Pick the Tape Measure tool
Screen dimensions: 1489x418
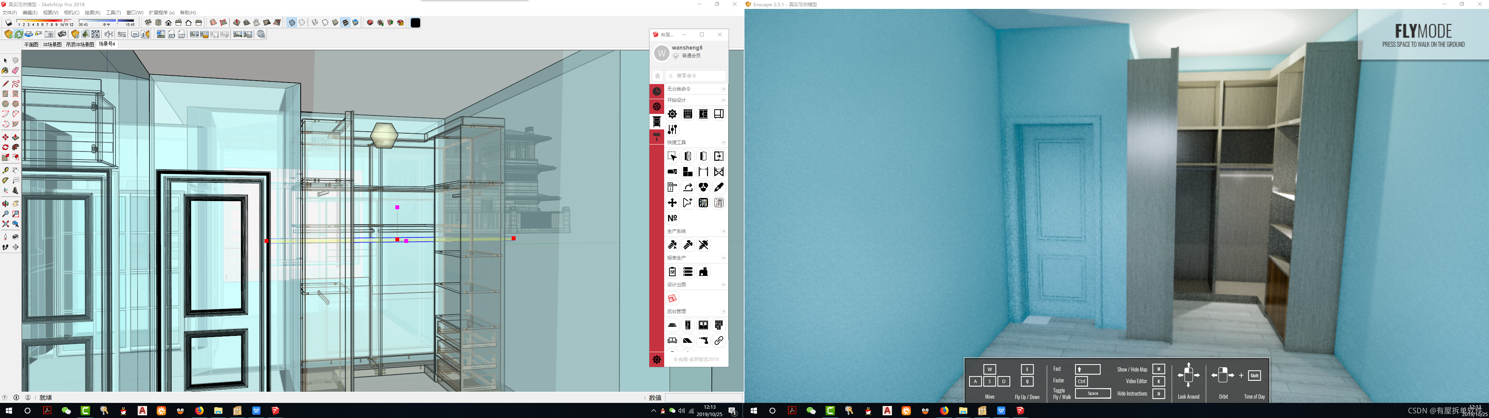[5, 170]
